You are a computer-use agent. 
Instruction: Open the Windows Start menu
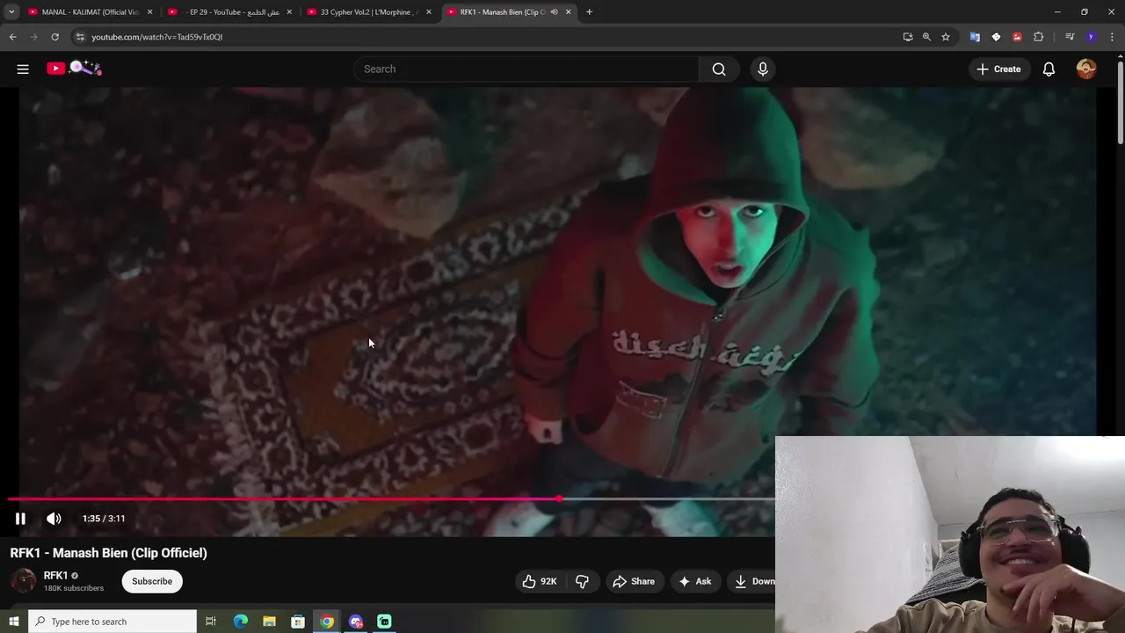pyautogui.click(x=13, y=622)
